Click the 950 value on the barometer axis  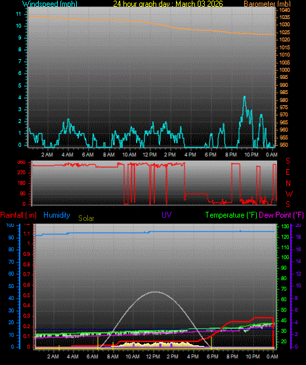tap(284, 145)
